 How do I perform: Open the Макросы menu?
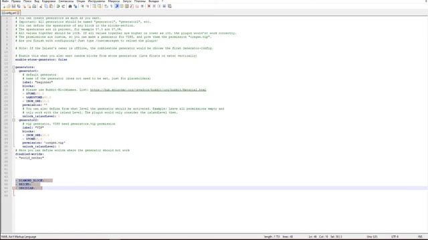(x=114, y=1)
